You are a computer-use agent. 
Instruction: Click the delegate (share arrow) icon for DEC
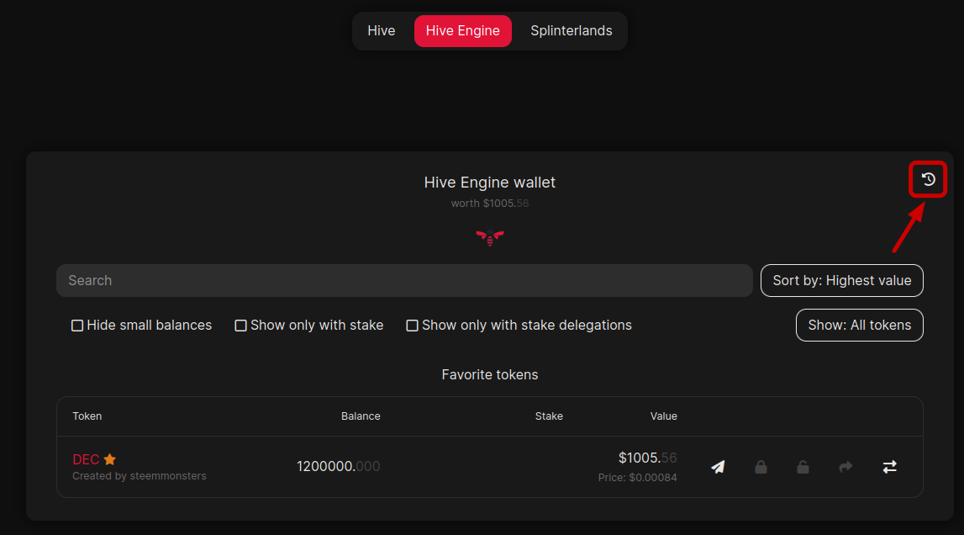(x=846, y=467)
